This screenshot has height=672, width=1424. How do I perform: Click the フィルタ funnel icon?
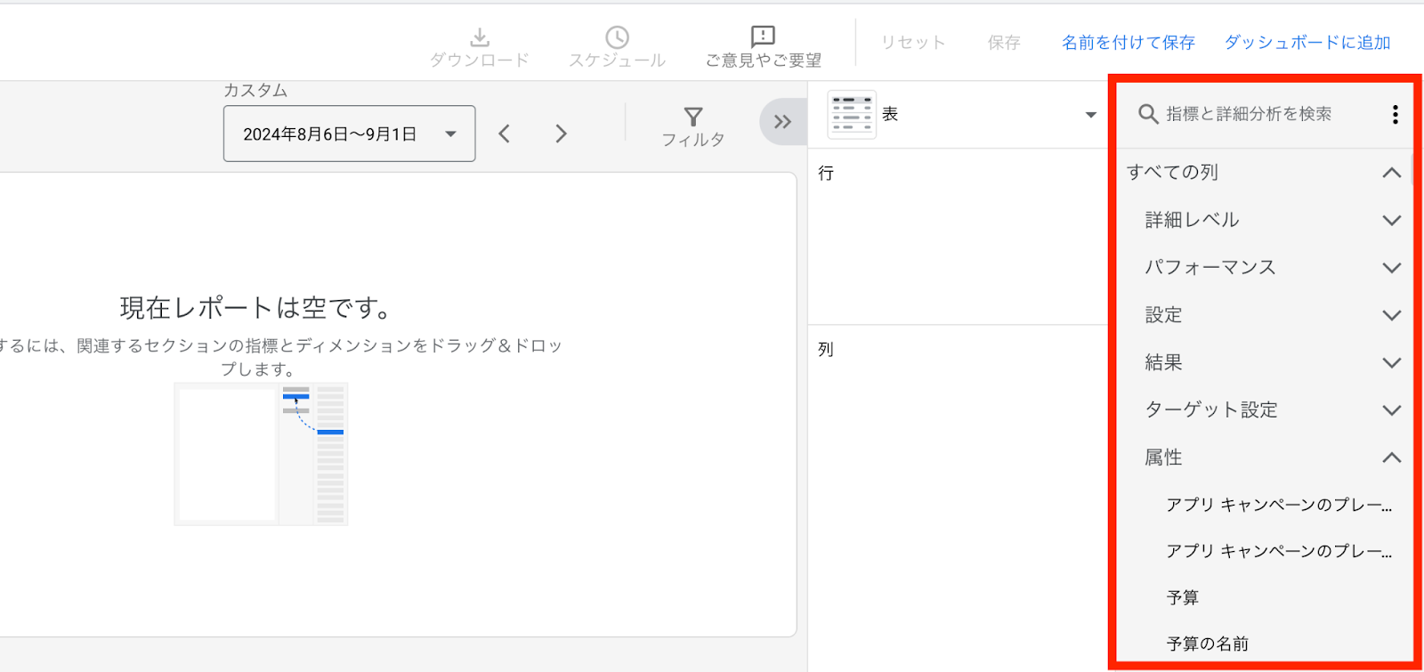pyautogui.click(x=693, y=117)
